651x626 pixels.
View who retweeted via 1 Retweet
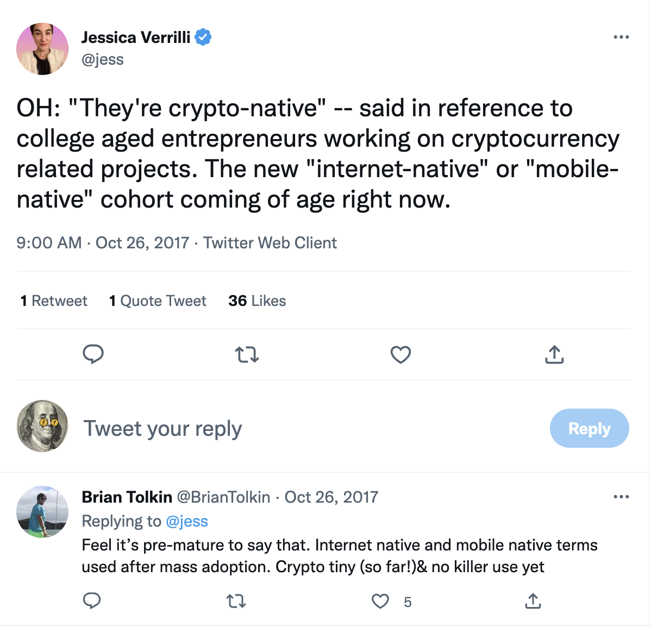[x=53, y=301]
